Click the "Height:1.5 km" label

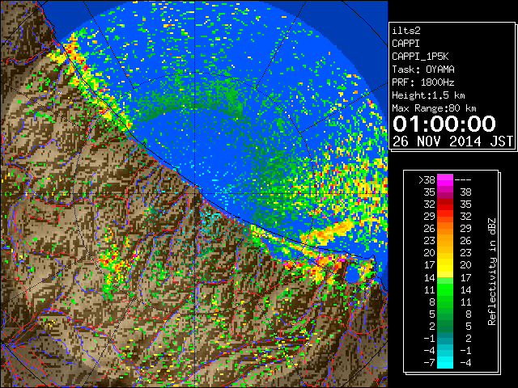click(428, 95)
